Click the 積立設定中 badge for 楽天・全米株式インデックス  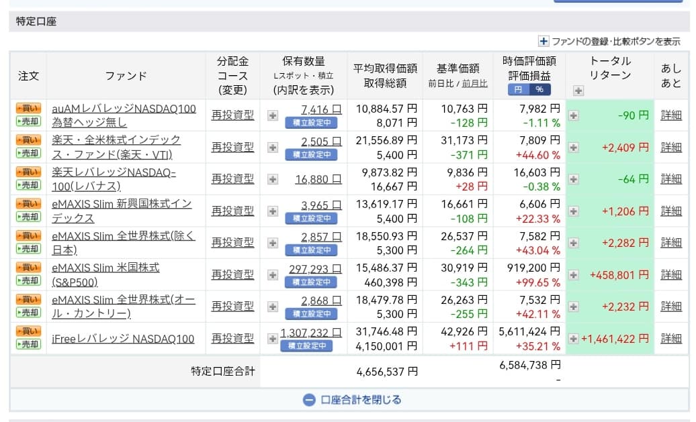pyautogui.click(x=311, y=154)
